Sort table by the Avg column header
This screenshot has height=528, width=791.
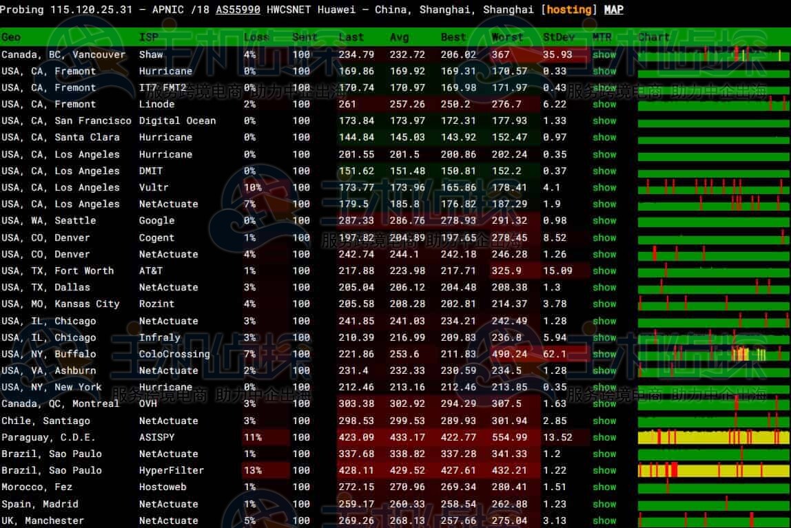399,37
